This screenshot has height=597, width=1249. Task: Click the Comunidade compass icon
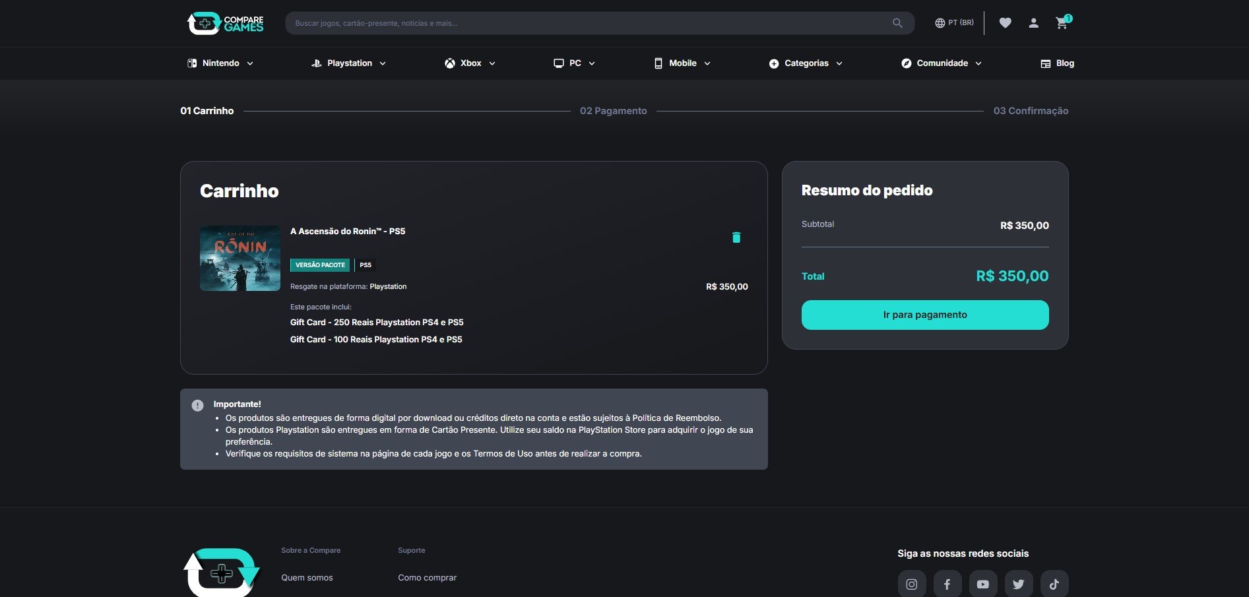(x=907, y=63)
